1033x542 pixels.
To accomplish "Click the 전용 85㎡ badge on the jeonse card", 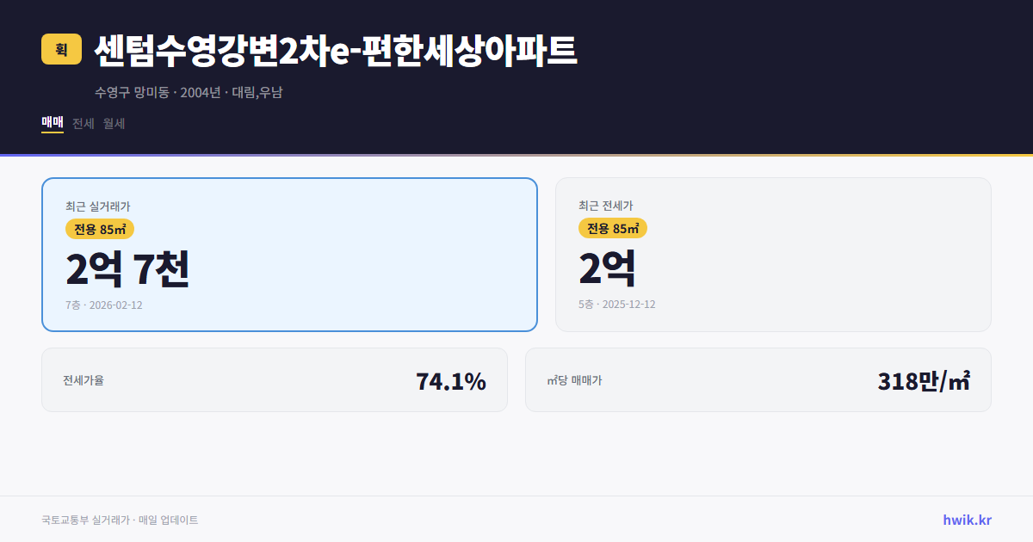I will click(x=613, y=228).
